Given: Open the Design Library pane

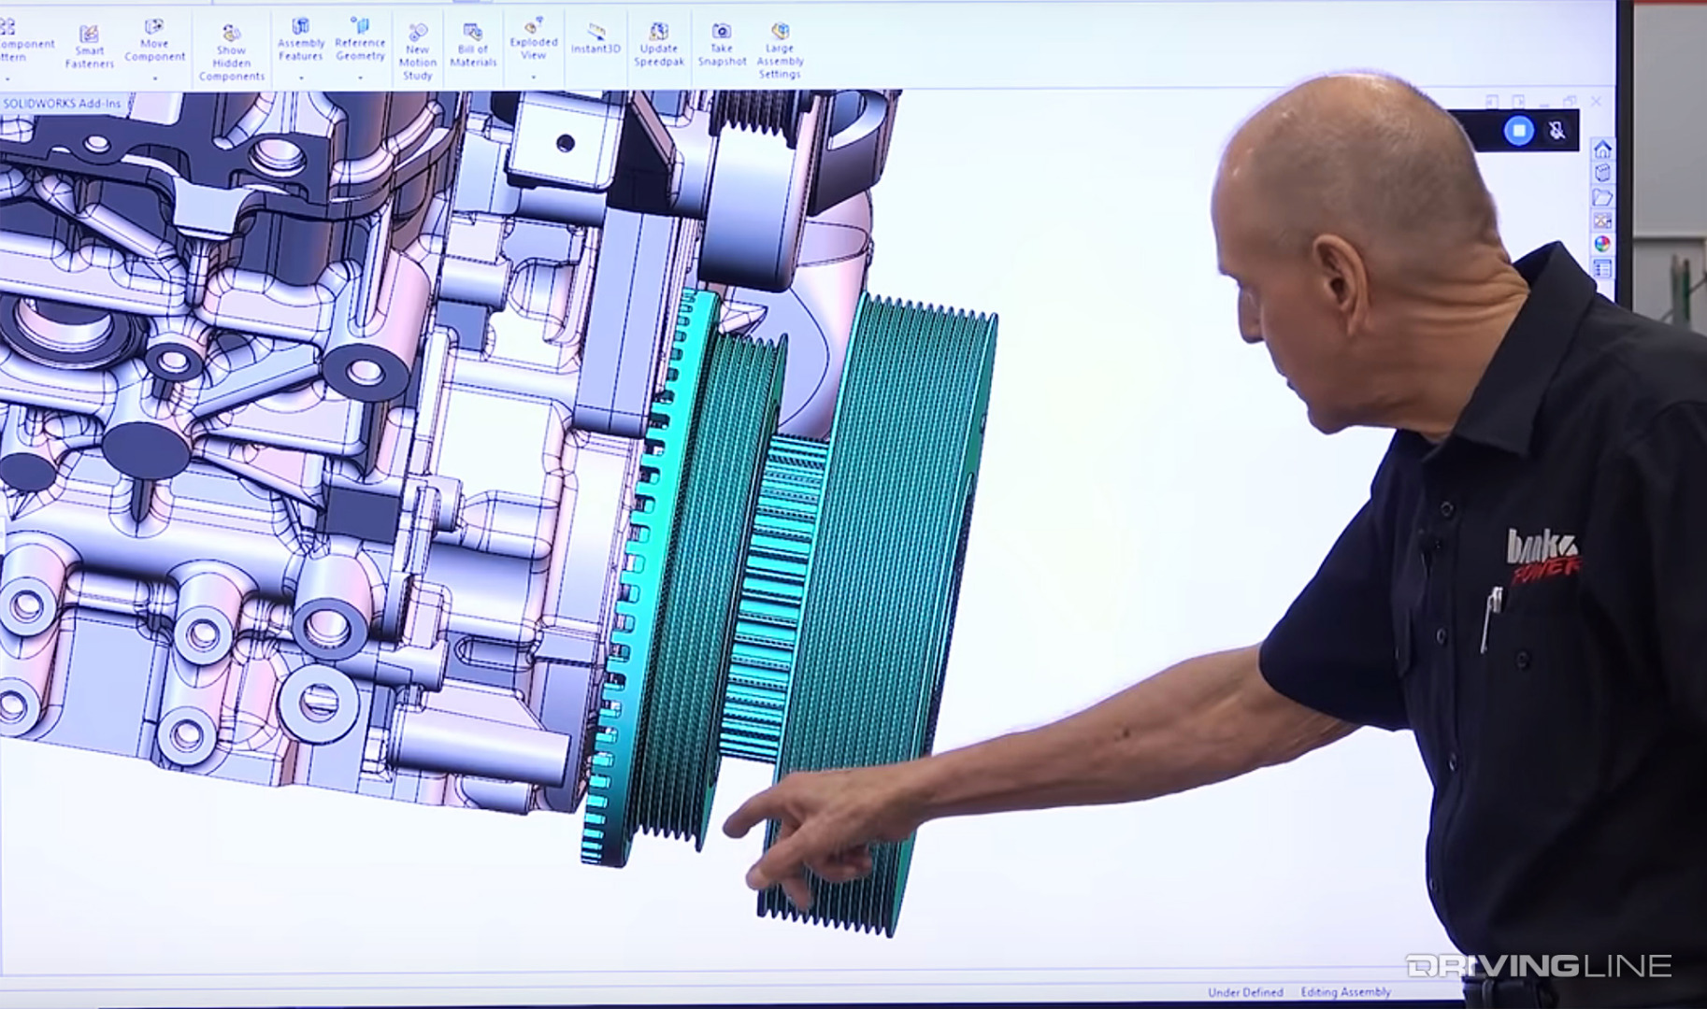Looking at the screenshot, I should click(1602, 174).
